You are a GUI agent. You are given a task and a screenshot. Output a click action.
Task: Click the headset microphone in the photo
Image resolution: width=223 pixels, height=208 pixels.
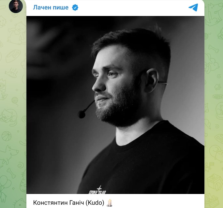click(x=82, y=114)
